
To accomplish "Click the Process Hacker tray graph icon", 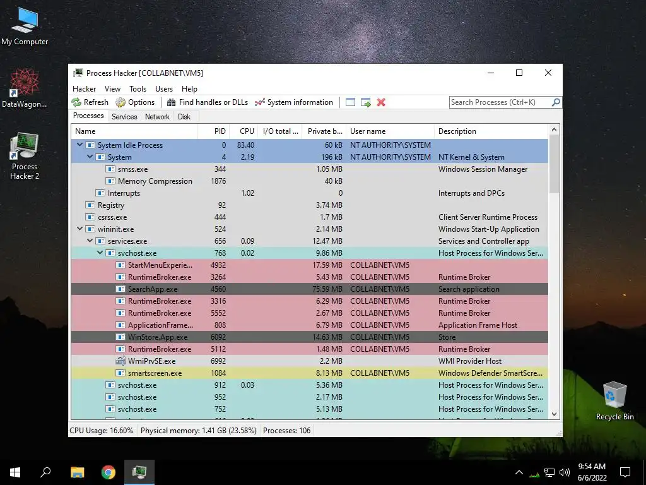I will (x=534, y=473).
